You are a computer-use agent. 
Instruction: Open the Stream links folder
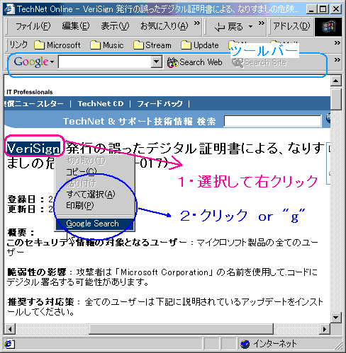[x=152, y=45]
